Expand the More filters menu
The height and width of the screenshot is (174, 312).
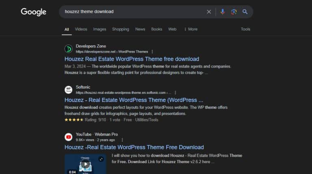coord(191,29)
